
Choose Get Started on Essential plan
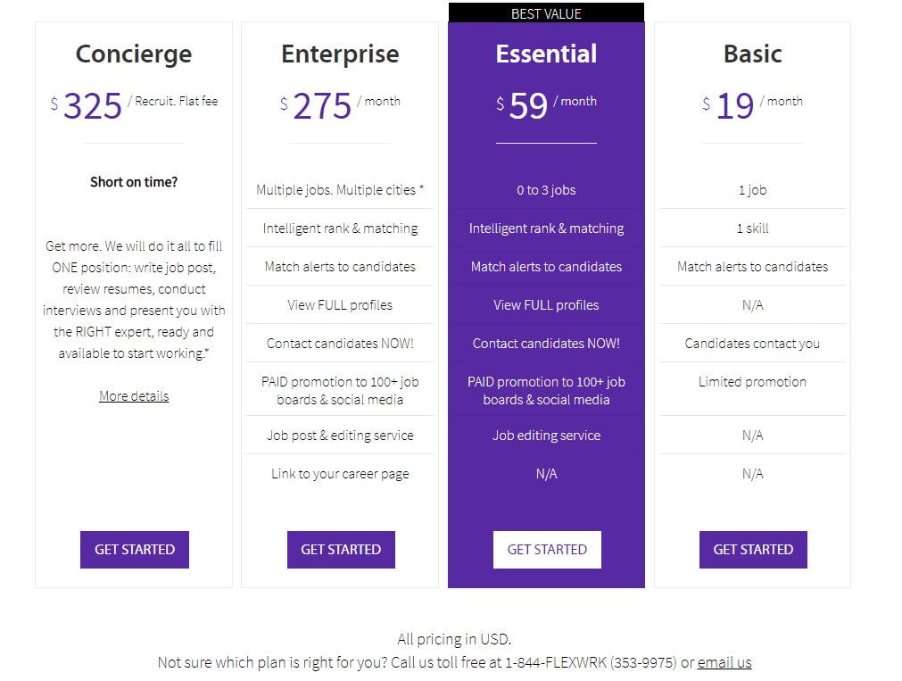(x=547, y=550)
